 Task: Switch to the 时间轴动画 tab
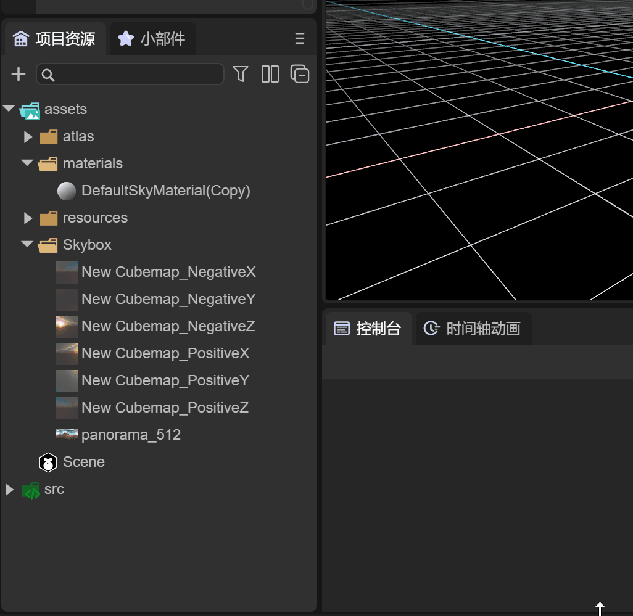pos(473,329)
